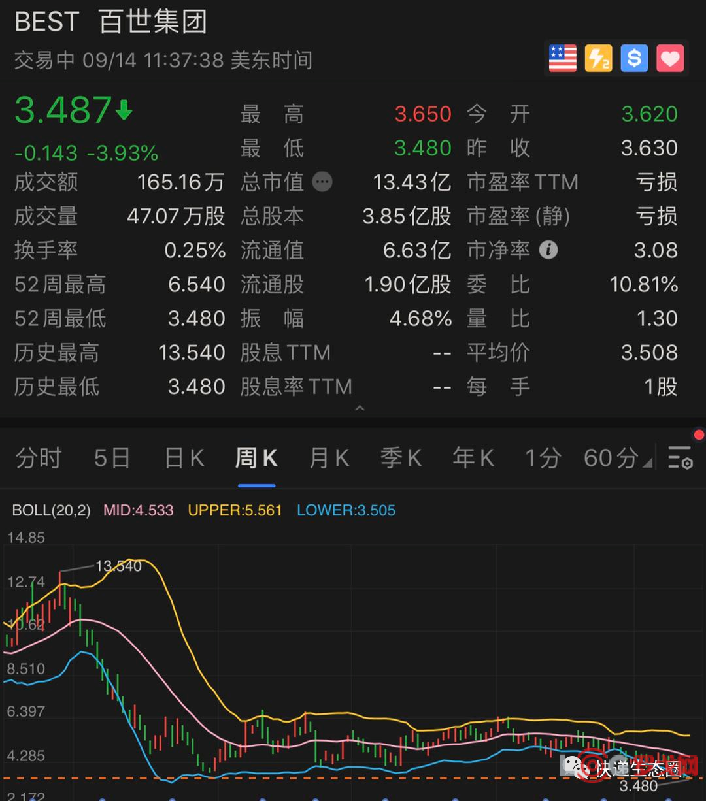Tap the 委比 value 10.81%
706x801 pixels.
[x=644, y=284]
